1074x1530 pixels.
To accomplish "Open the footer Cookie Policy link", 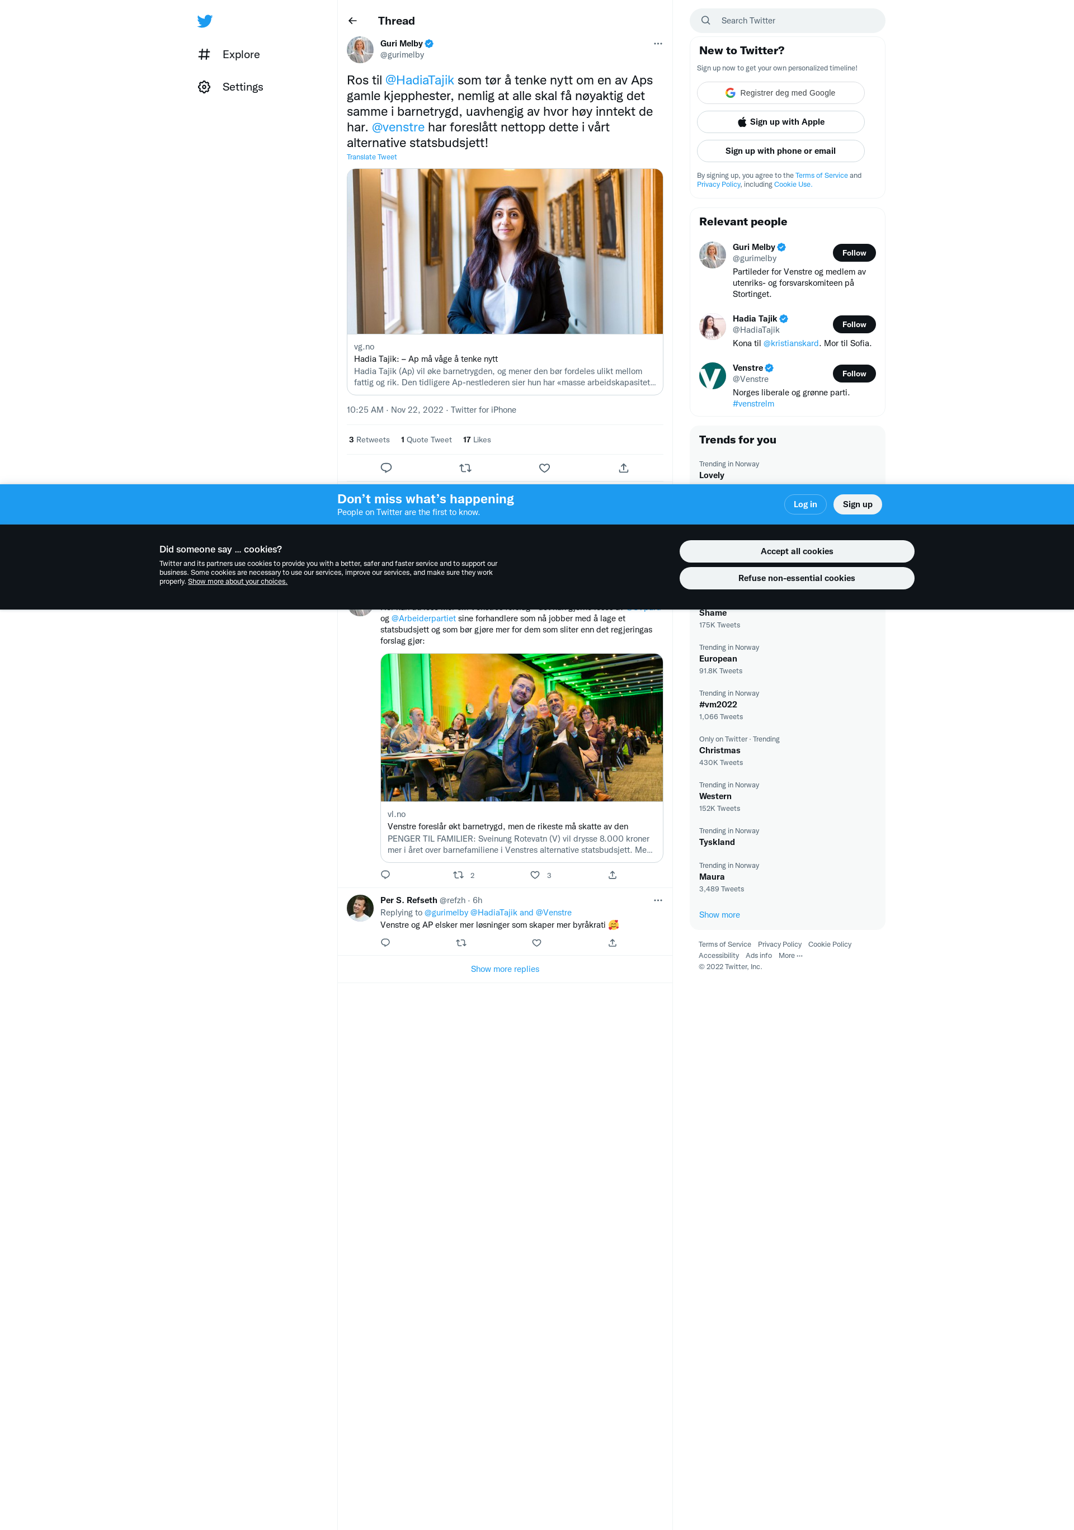I will 830,945.
